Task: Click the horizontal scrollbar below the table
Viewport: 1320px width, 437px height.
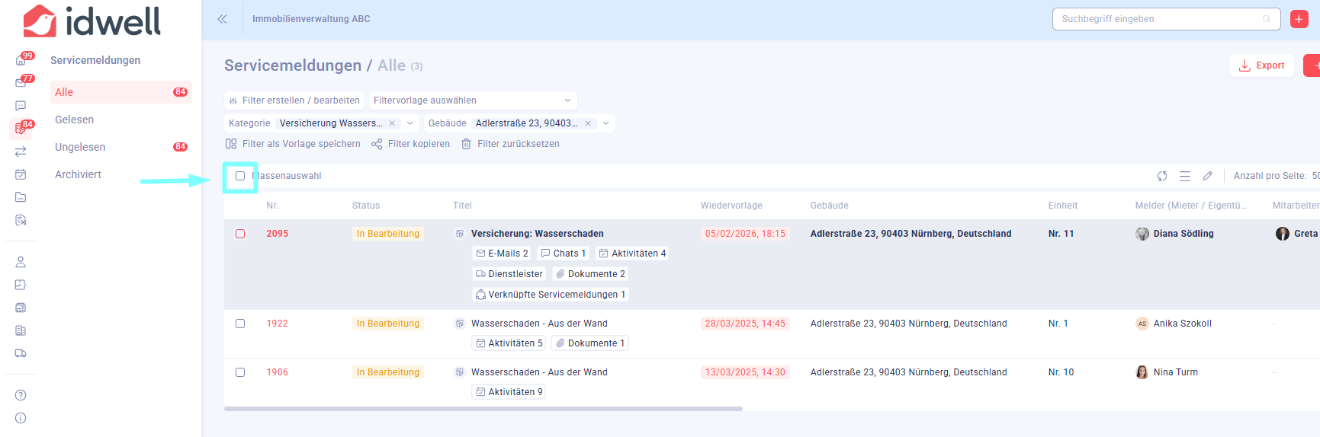Action: point(483,409)
